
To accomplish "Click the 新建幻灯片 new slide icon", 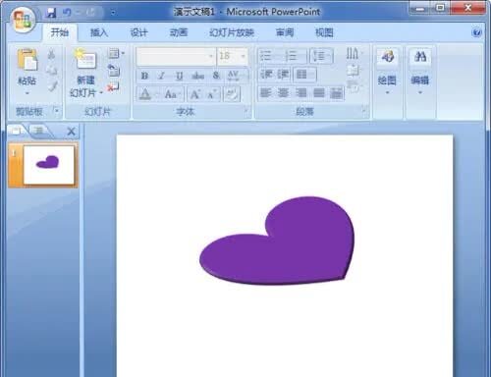I will coord(85,59).
